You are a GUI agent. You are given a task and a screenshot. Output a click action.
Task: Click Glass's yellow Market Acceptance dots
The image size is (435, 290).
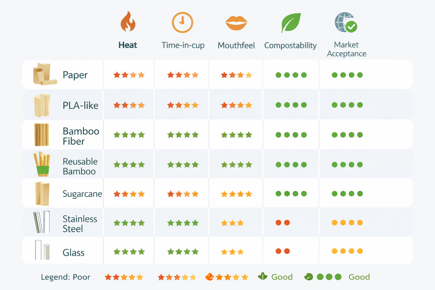pos(347,251)
